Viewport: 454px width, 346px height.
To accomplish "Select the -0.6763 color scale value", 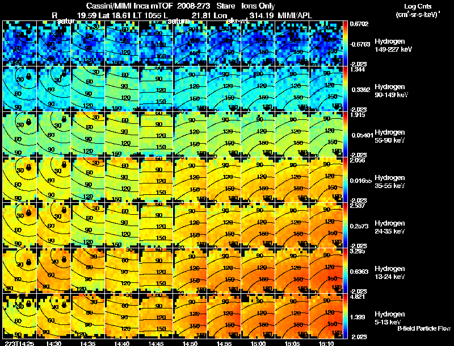I will click(x=360, y=44).
